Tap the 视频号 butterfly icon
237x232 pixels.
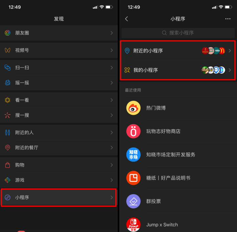pos(7,50)
